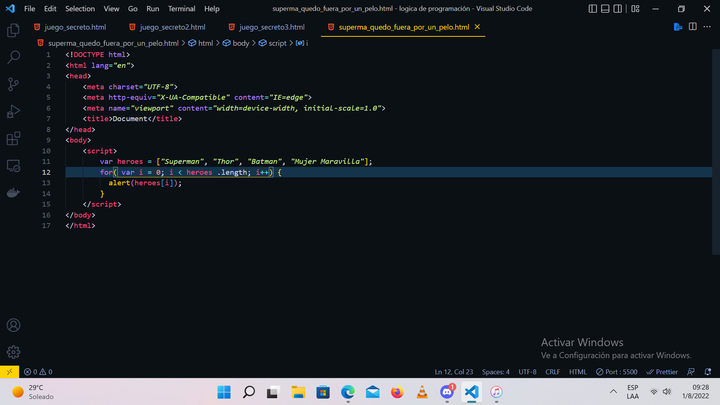
Task: Switch to juego_secreto3.html tab
Action: [x=272, y=27]
